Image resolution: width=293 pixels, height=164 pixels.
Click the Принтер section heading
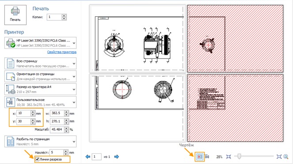(x=14, y=32)
